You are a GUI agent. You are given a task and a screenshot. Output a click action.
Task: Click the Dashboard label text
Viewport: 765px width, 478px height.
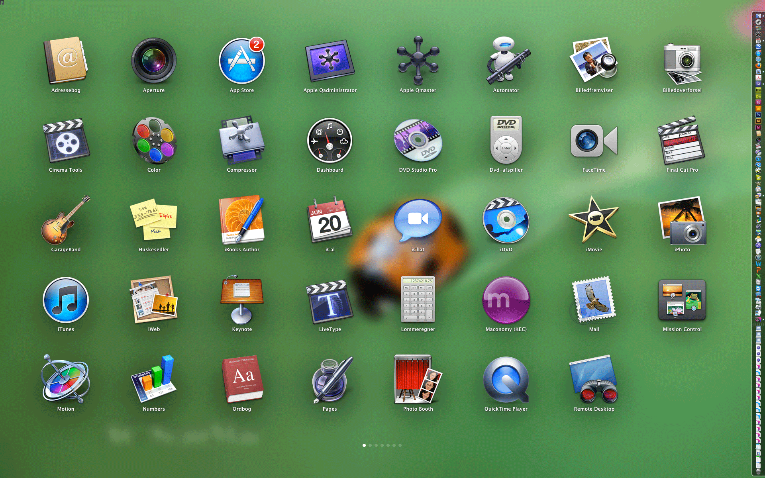[330, 170]
